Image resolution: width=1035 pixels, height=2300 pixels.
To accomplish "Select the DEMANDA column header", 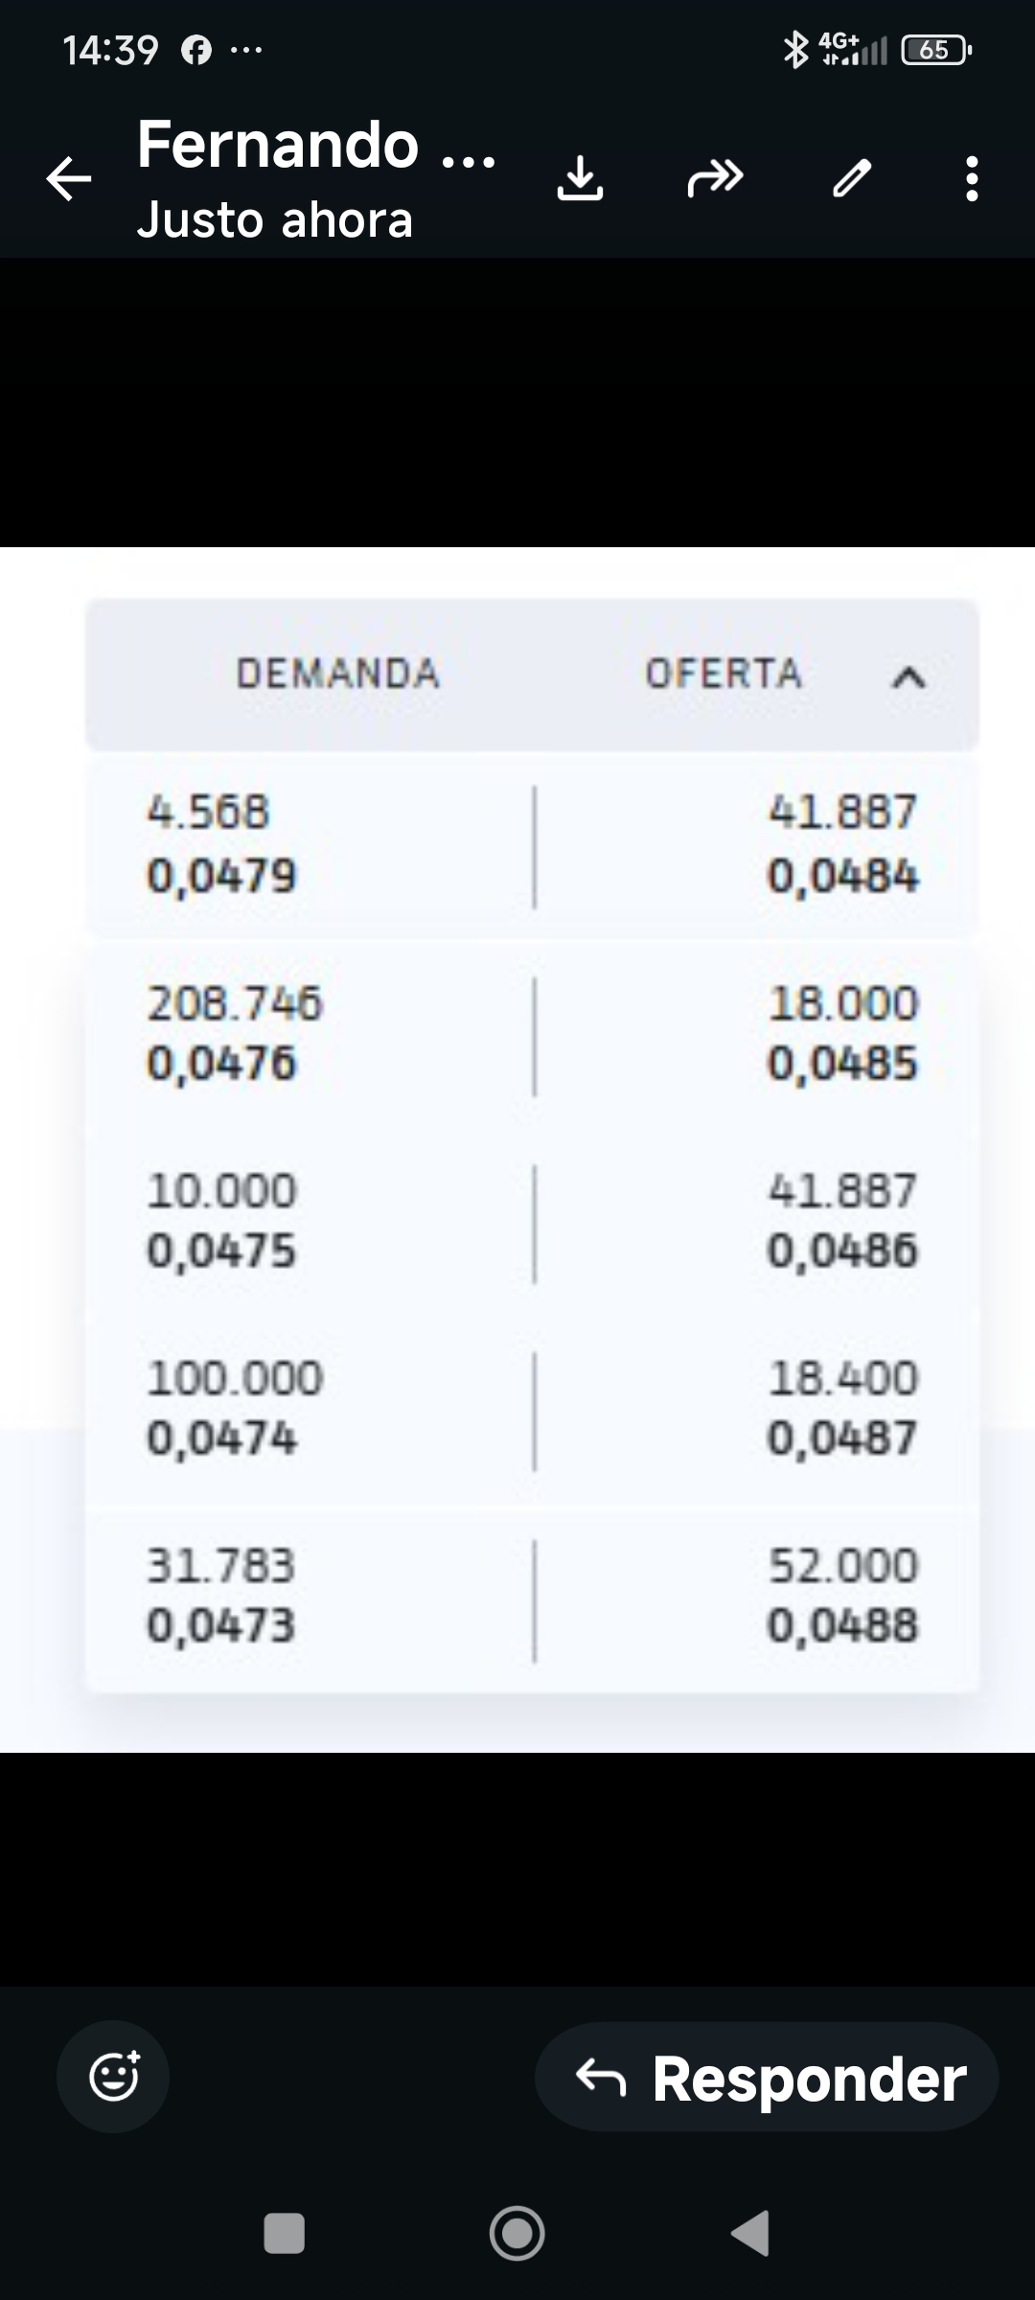I will pos(338,674).
